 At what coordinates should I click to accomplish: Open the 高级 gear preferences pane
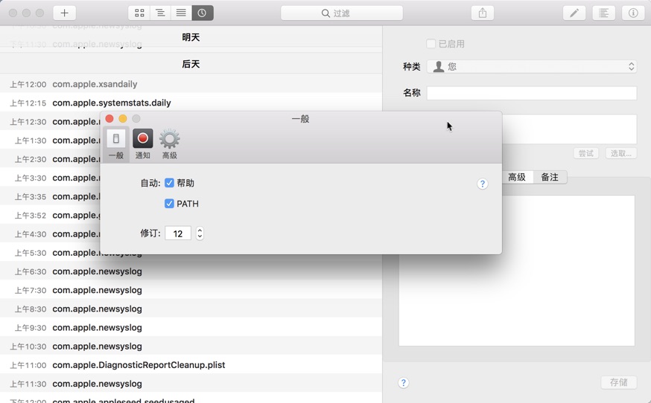(x=169, y=144)
